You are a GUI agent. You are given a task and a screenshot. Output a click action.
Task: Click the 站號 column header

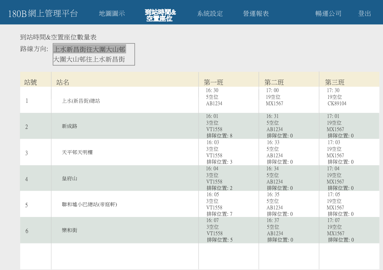tap(30, 82)
